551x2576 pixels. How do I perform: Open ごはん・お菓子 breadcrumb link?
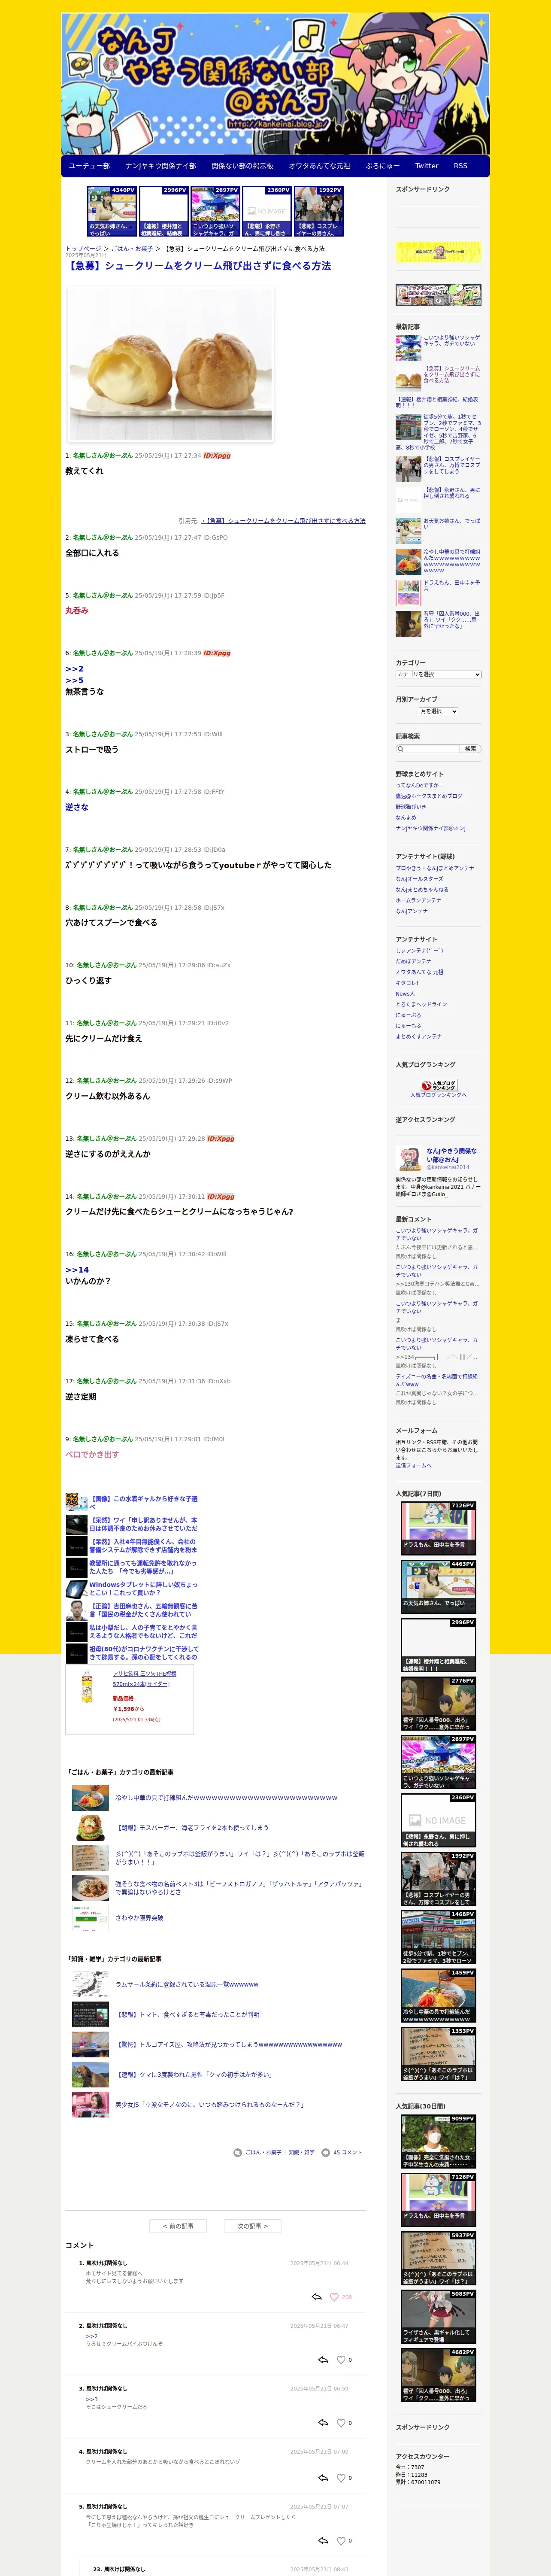(132, 249)
